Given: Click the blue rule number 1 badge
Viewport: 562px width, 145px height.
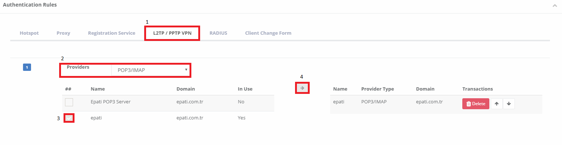Looking at the screenshot, I should pos(27,67).
